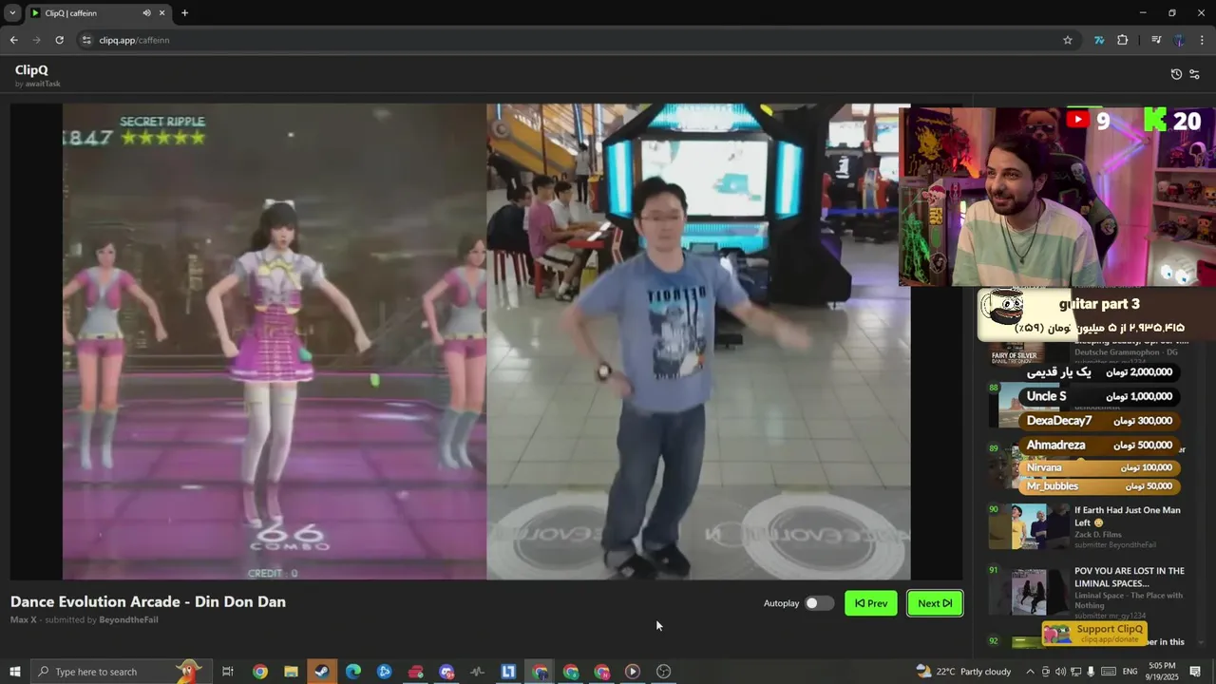Open File Explorer from the taskbar

pos(291,672)
